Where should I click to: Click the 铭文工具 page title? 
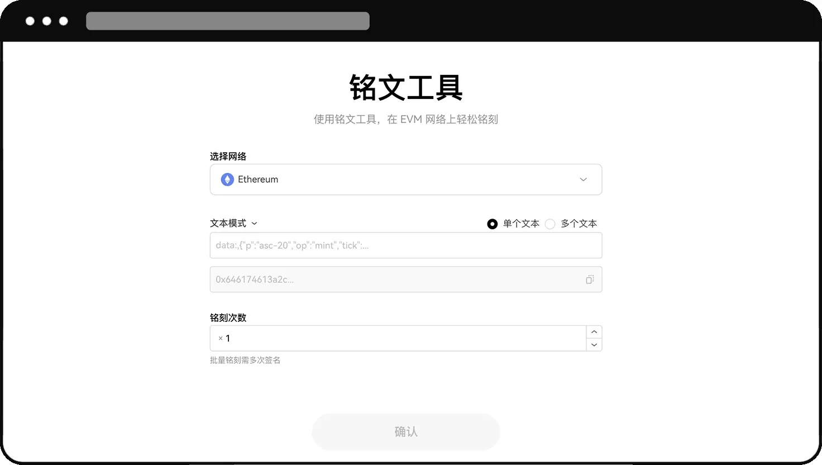(x=406, y=87)
